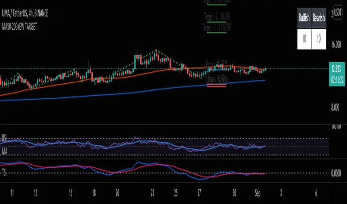The image size is (347, 204).
Task: Click the green line under Target - 1
Action: 217,33
